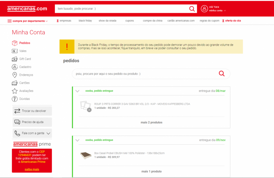Screen dimensions: 274x178
Task: Show mais 2 produtos in first order
Action: click(152, 122)
